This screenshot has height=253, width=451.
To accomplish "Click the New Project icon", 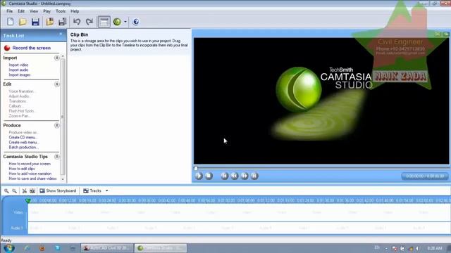I will (x=11, y=22).
